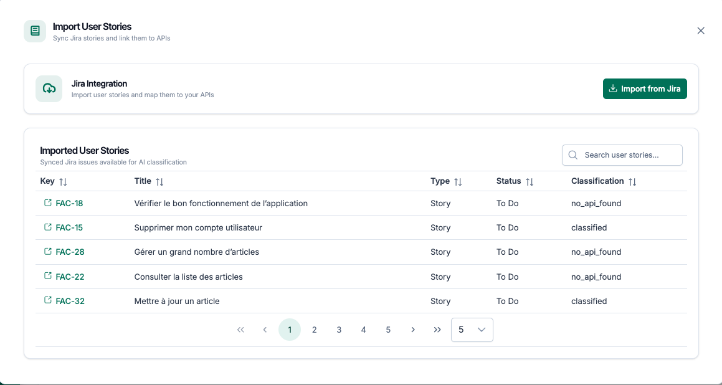The height and width of the screenshot is (385, 722).
Task: Open FAC-32 external link icon
Action: point(48,300)
